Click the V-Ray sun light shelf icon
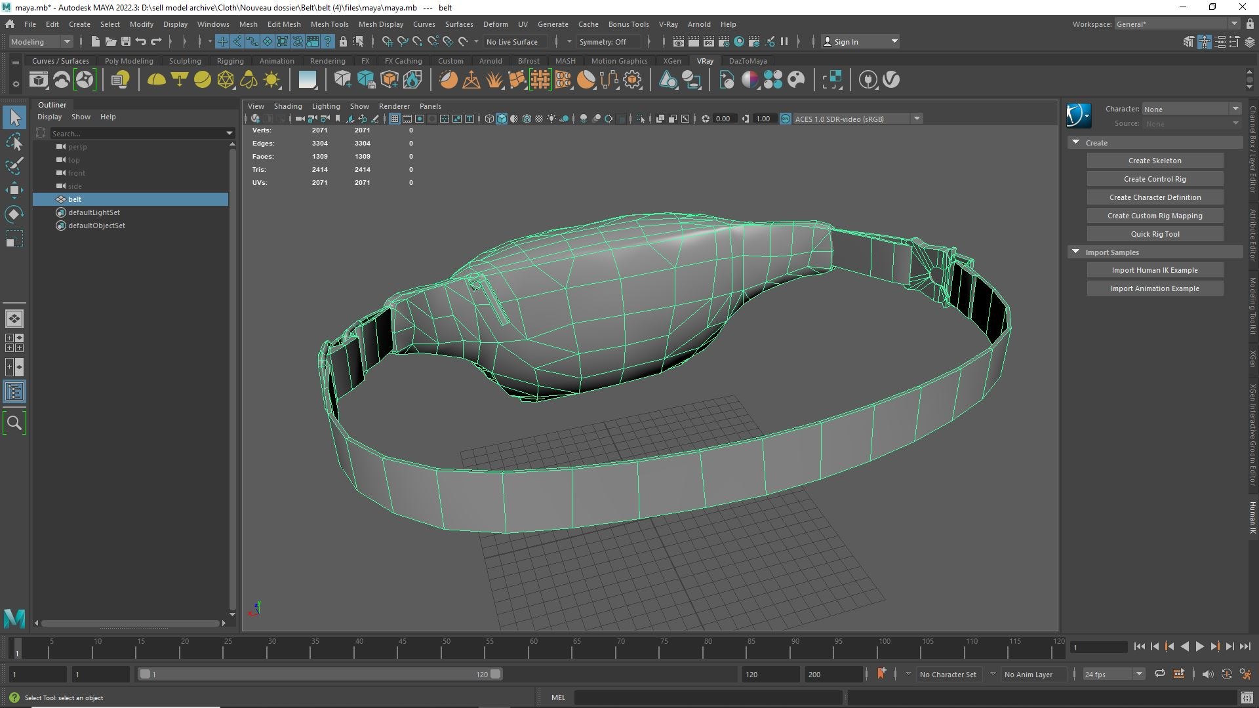This screenshot has height=708, width=1259. 271,80
